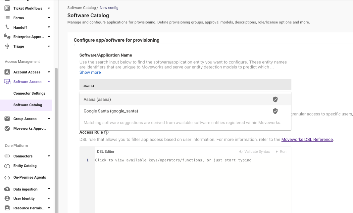353x213 pixels.
Task: Select Software Catalog in sidebar
Action: click(28, 105)
